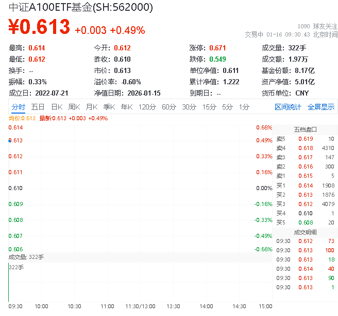Choose the 60分 interval tab
Image resolution: width=338 pixels, height=316 pixels.
coord(168,107)
